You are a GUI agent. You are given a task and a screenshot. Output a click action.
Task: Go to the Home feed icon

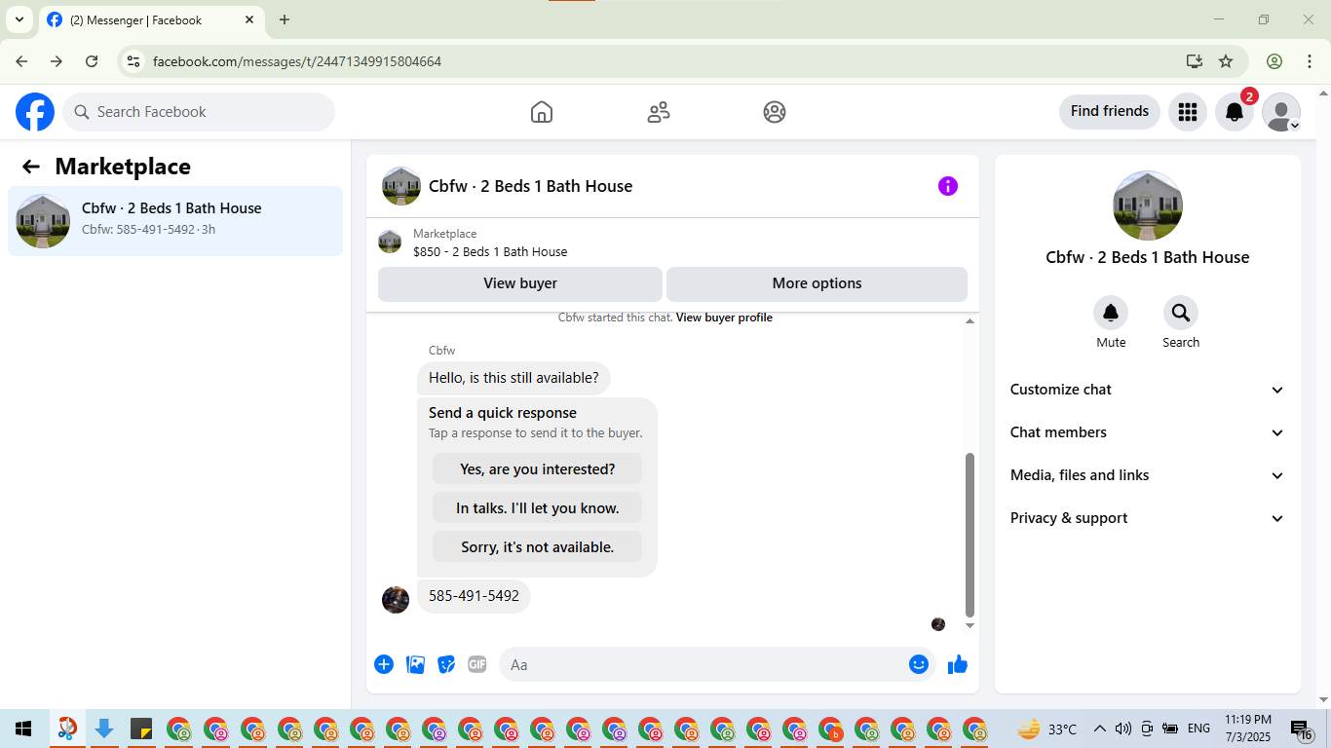tap(542, 112)
